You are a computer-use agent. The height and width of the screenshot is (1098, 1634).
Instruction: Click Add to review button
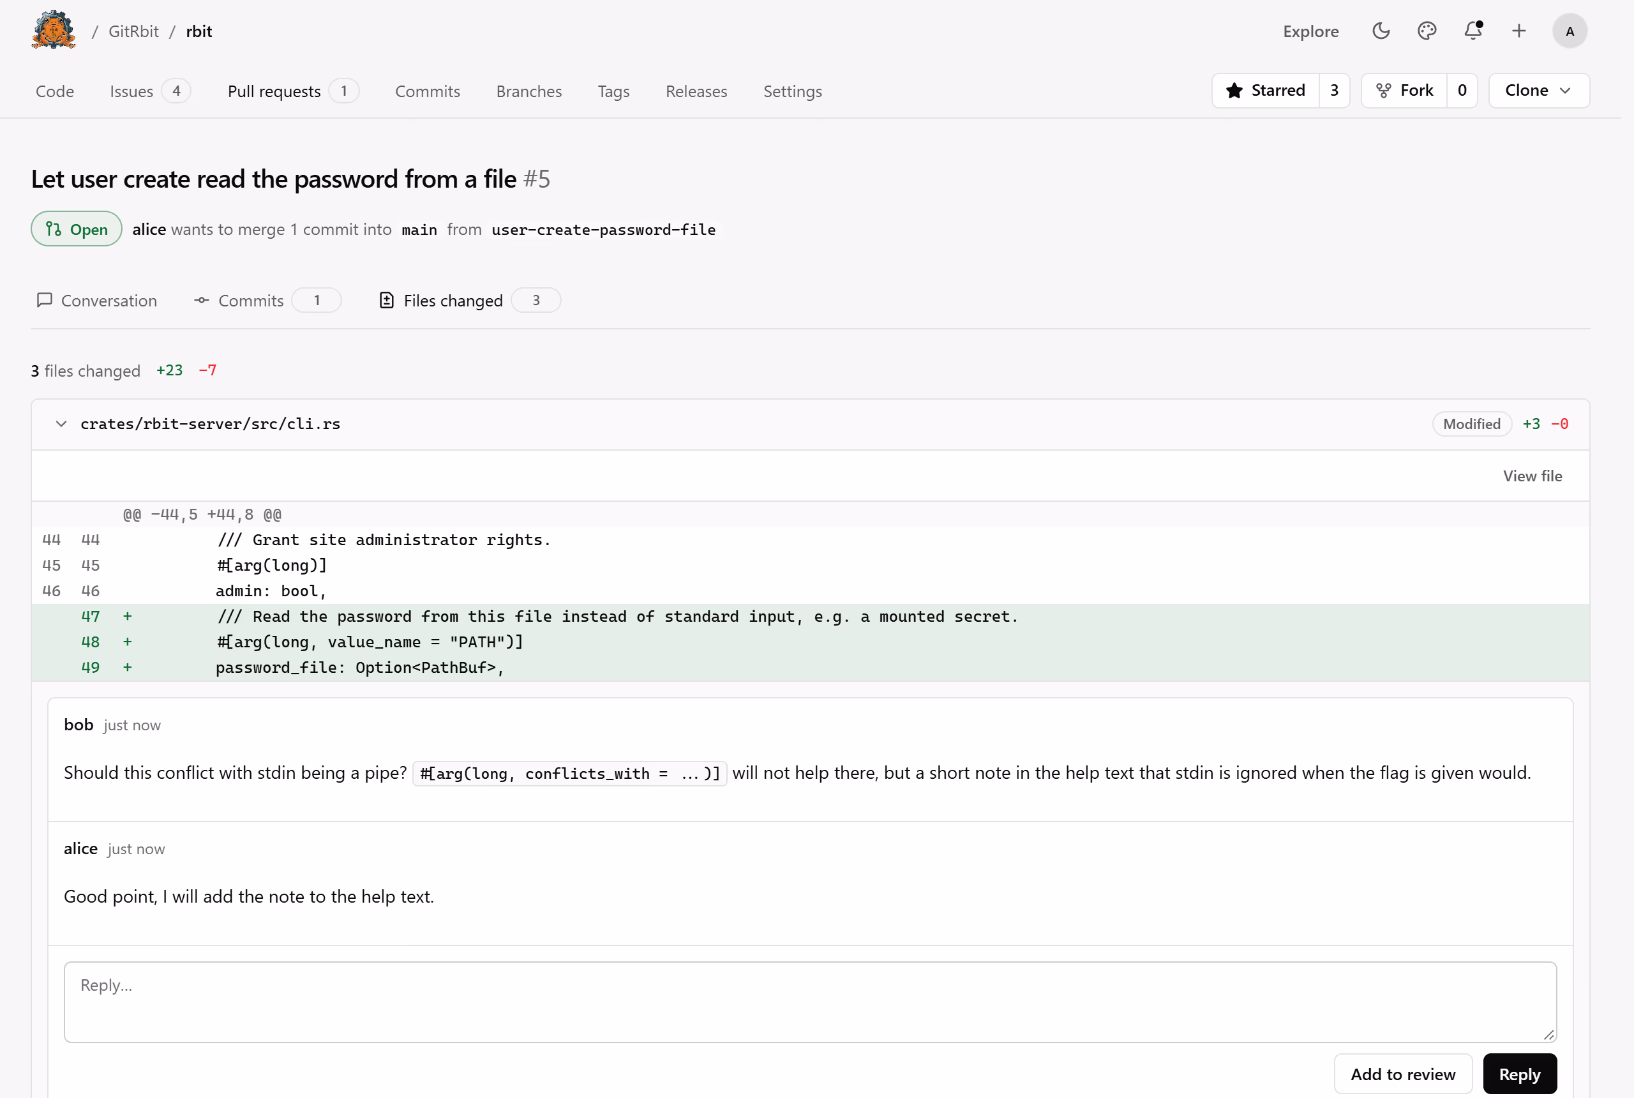[x=1402, y=1074]
